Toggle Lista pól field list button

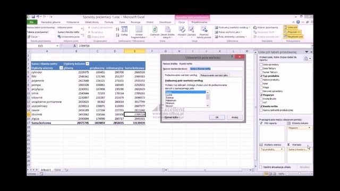(291, 28)
